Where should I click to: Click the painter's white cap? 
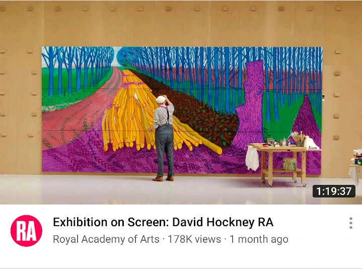coord(161,99)
